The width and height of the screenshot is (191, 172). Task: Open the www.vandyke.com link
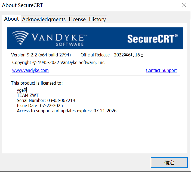pyautogui.click(x=30, y=70)
